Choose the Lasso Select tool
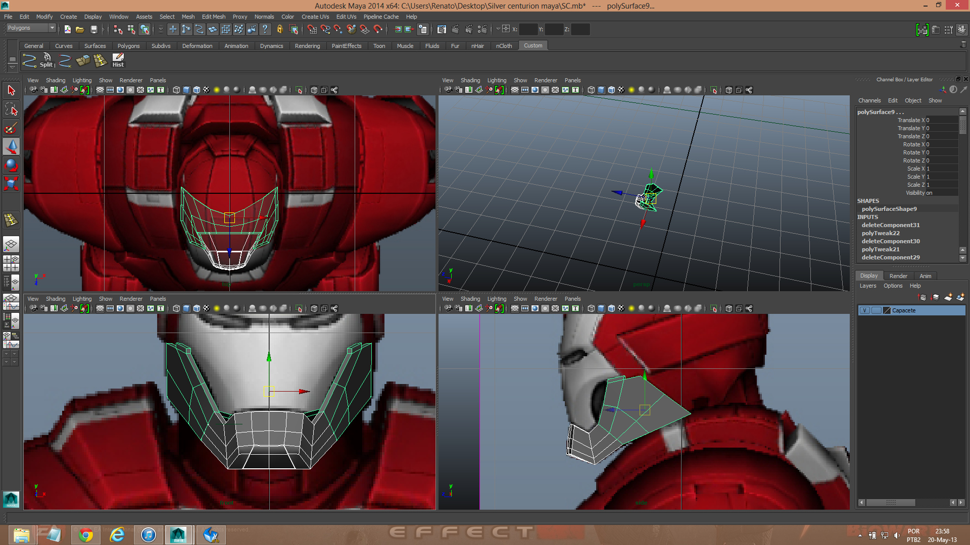Screen dimensions: 970x545 click(11, 110)
